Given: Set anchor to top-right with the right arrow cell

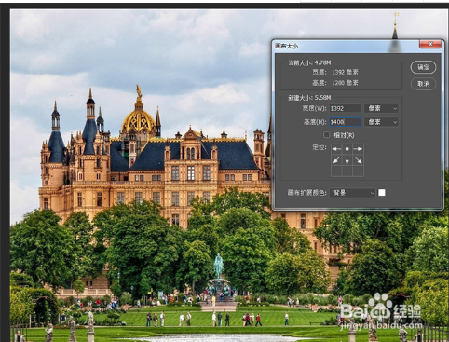Looking at the screenshot, I should [358, 149].
